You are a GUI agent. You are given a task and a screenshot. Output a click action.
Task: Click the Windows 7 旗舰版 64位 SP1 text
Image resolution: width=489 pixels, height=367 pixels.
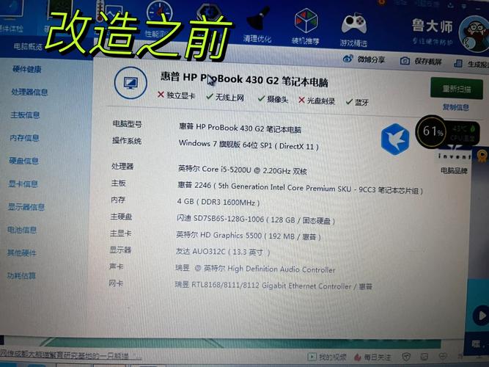click(249, 145)
